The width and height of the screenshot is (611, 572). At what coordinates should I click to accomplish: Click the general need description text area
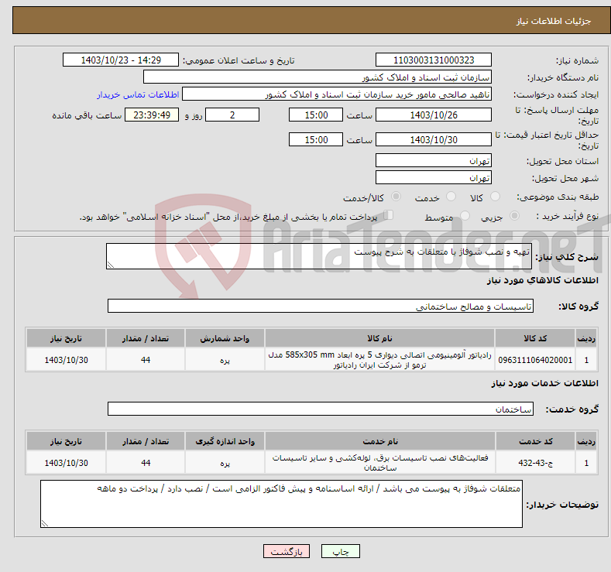[319, 256]
